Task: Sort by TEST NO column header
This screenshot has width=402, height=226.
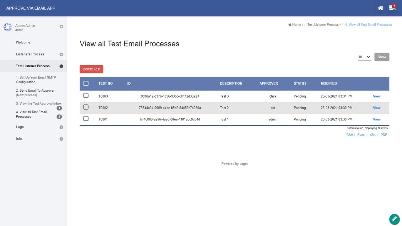Action: (x=106, y=83)
